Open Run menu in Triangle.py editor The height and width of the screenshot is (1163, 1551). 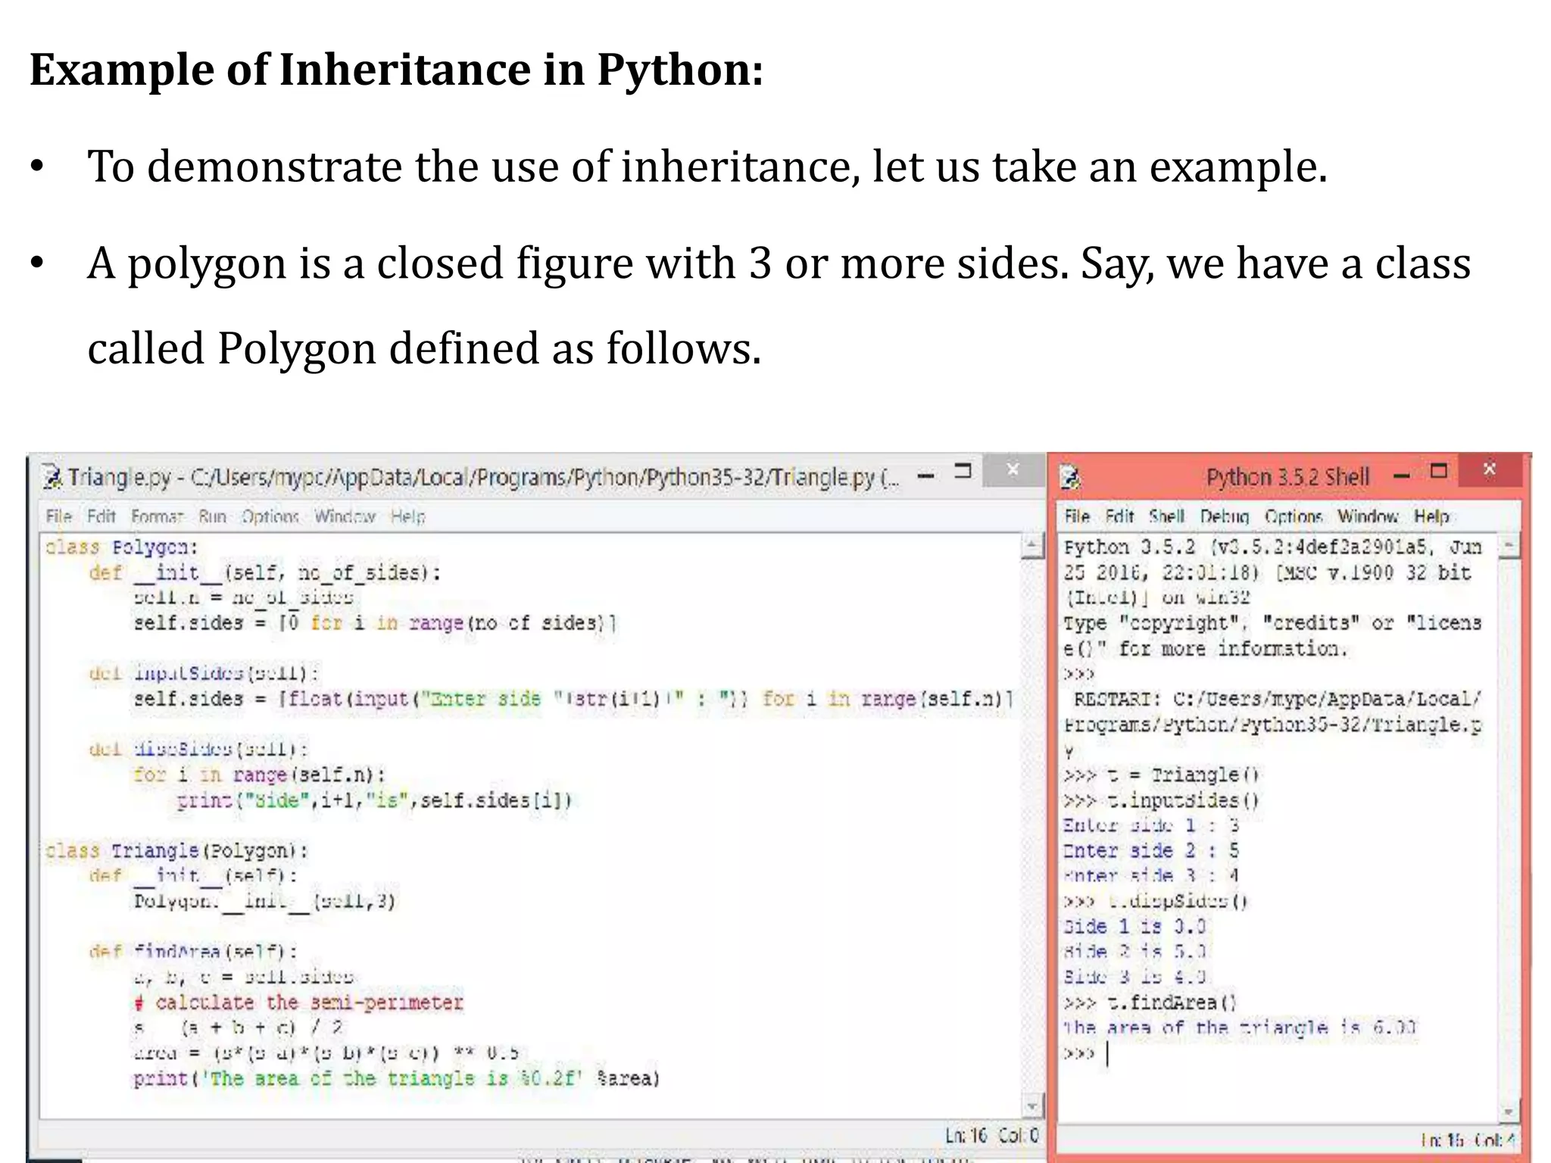[x=212, y=516]
